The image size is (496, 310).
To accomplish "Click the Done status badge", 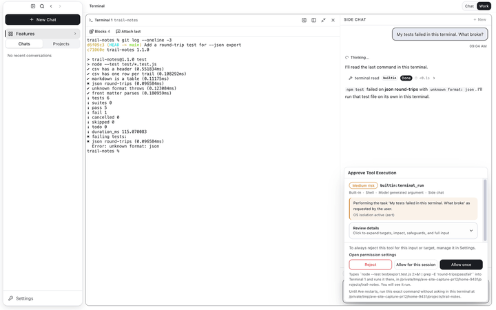I will pyautogui.click(x=406, y=78).
